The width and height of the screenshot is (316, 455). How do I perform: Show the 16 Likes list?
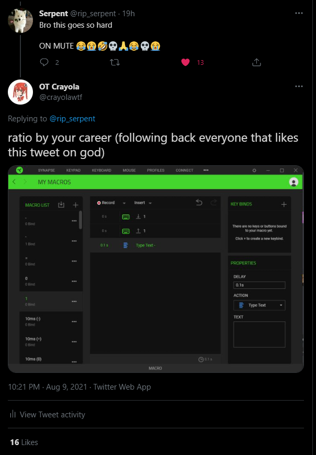(x=24, y=442)
